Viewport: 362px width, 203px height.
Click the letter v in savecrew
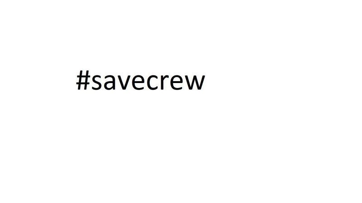[124, 83]
